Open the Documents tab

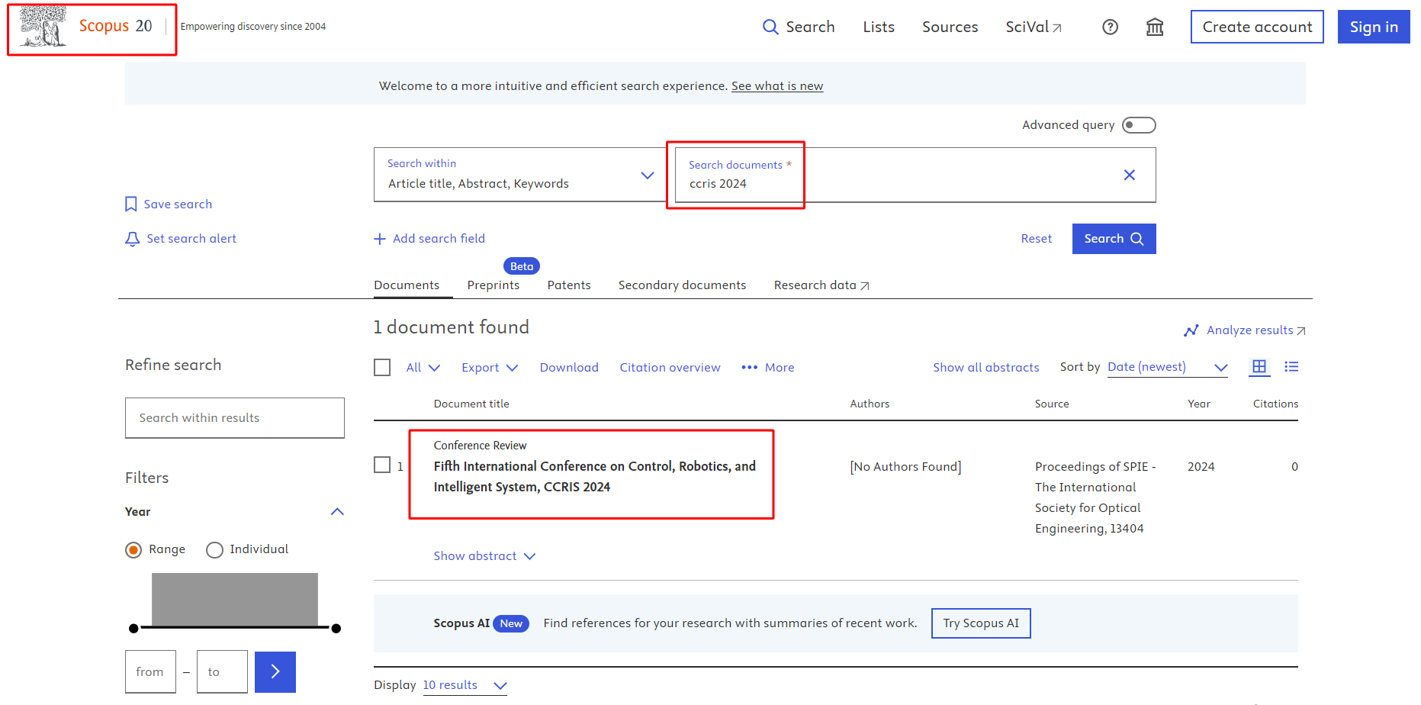click(x=407, y=285)
